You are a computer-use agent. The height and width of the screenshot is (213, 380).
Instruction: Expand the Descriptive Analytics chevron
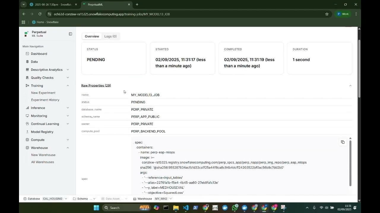tap(68, 70)
